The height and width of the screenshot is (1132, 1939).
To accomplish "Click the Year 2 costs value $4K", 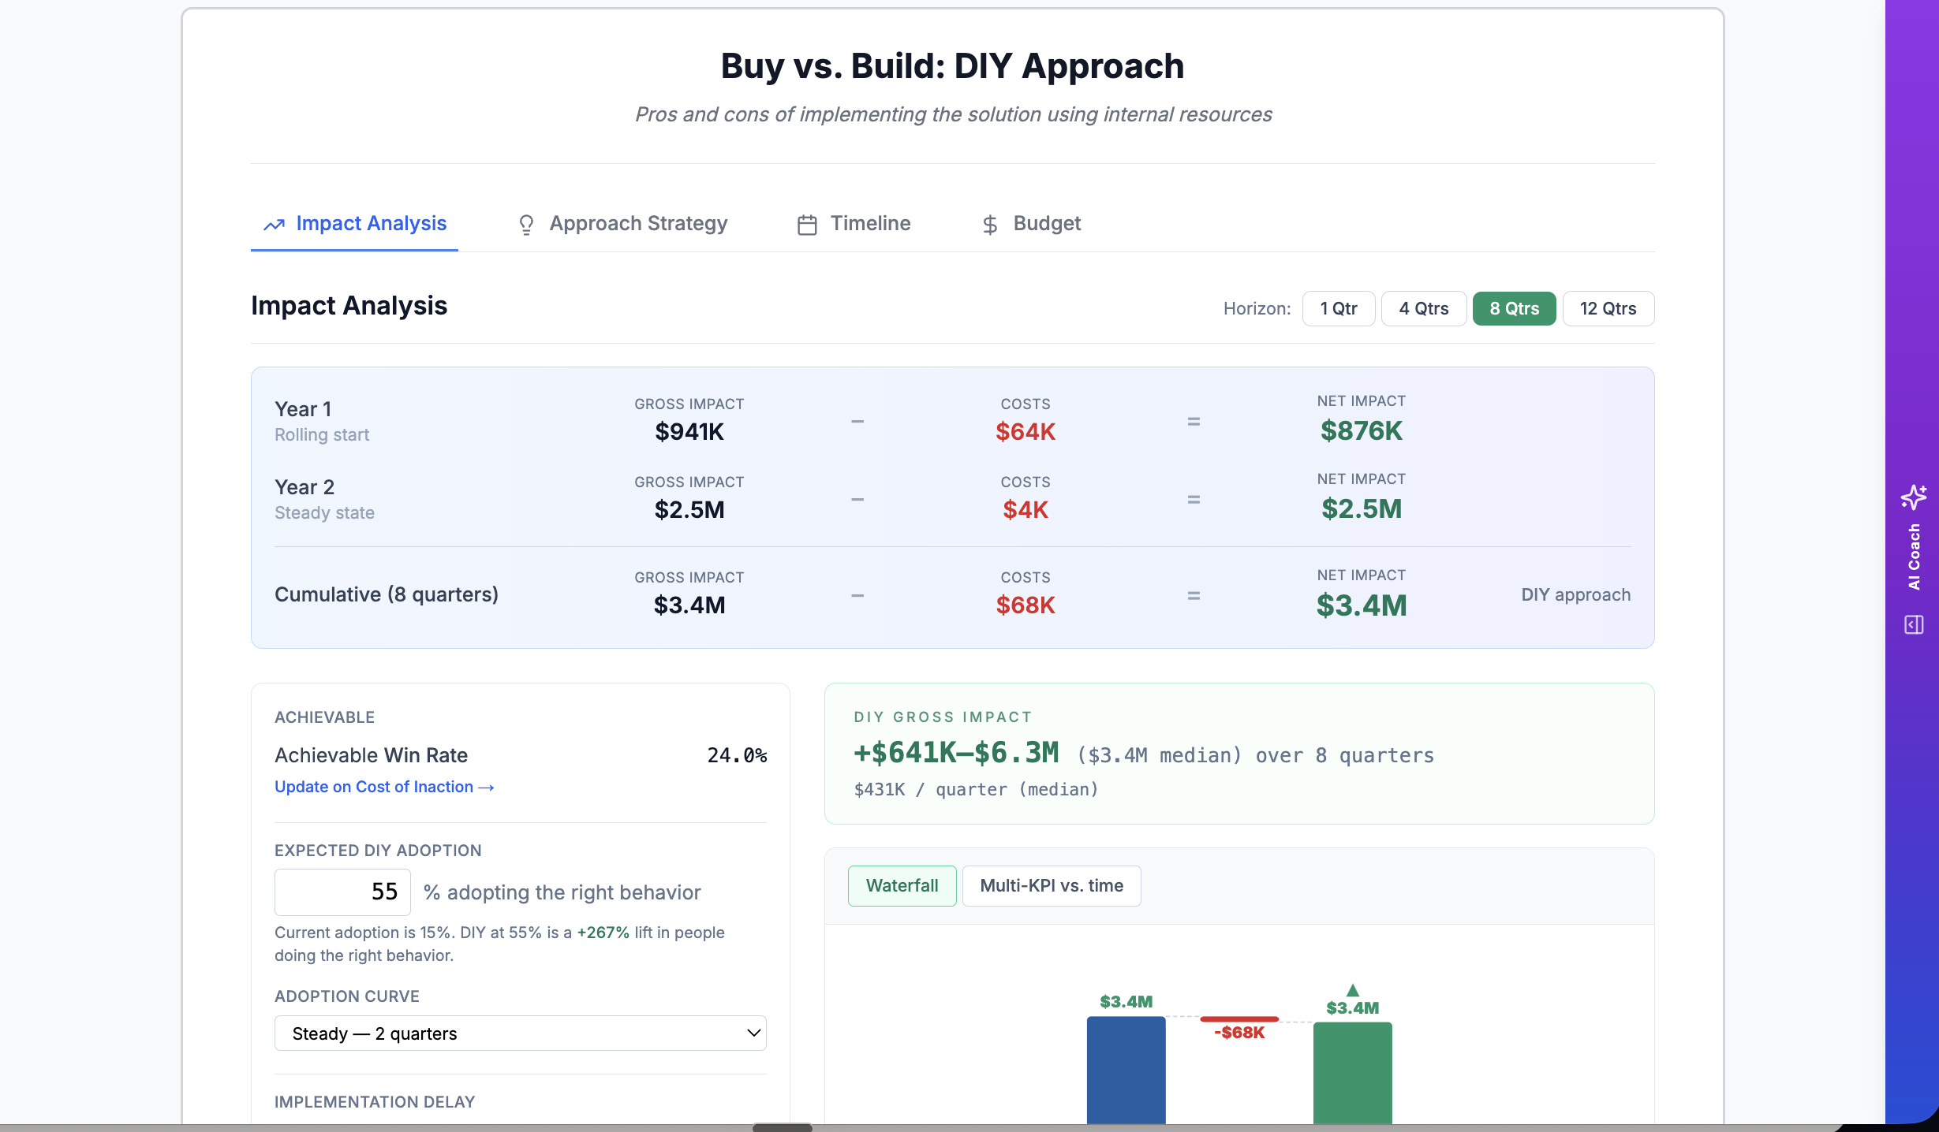I will click(1026, 510).
